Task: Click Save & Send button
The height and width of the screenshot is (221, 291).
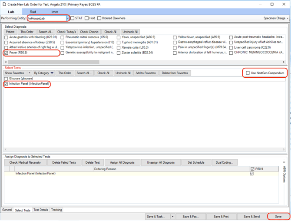Action: 252,217
